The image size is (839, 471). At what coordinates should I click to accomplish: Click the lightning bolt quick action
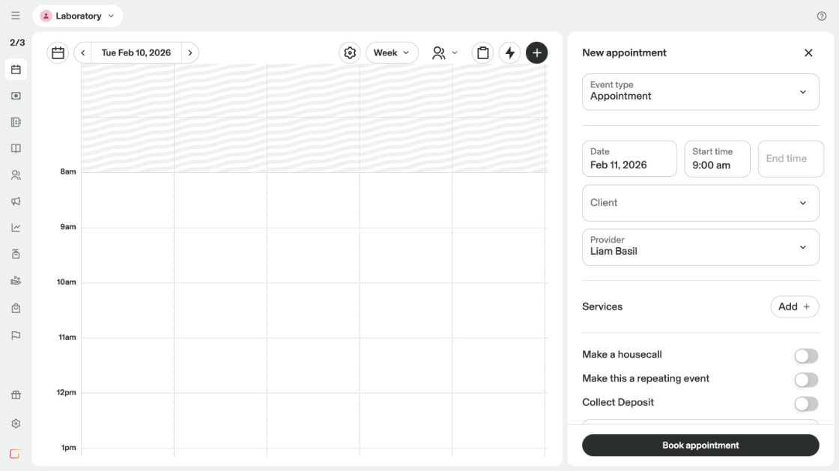[510, 53]
